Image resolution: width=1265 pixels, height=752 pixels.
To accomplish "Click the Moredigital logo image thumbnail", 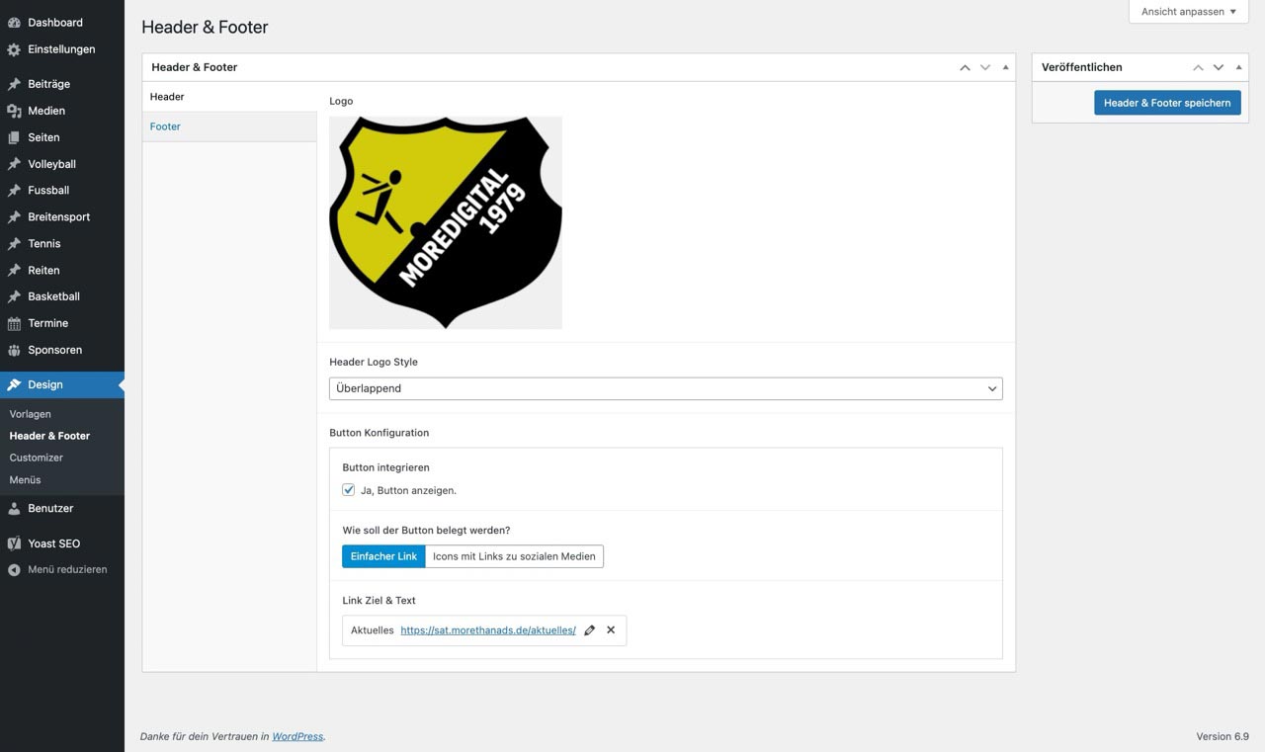I will [446, 222].
